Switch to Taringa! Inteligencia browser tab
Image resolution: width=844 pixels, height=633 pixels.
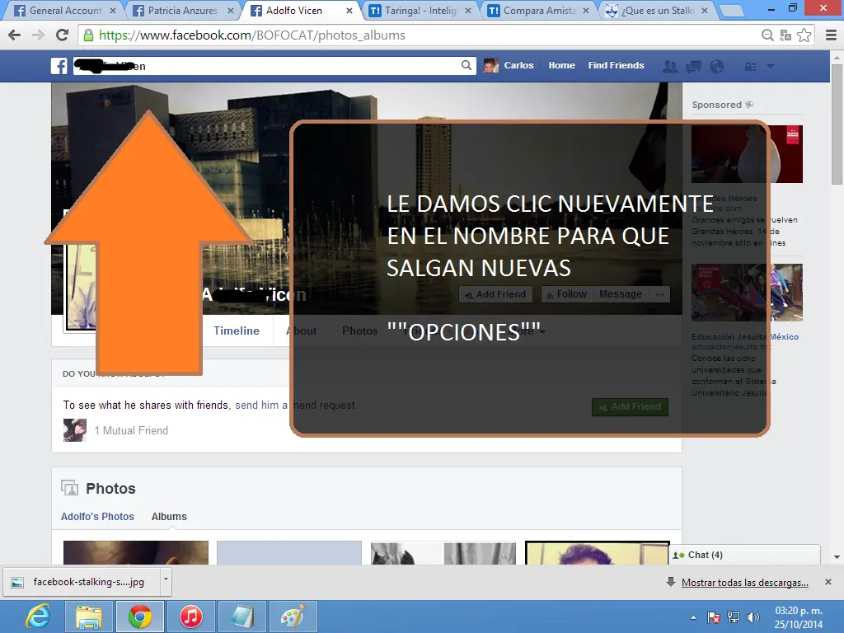[419, 10]
